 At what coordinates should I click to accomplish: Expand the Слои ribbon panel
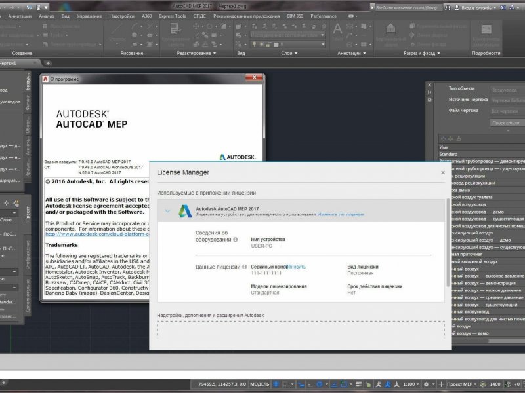pos(289,53)
